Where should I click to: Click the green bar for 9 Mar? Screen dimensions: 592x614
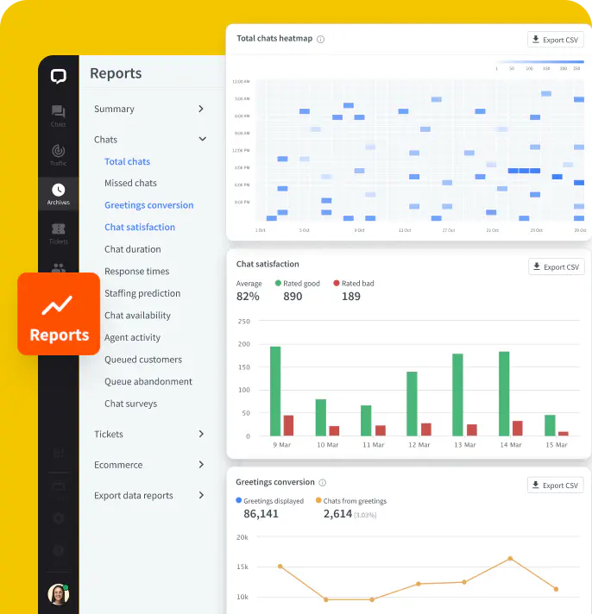(275, 392)
